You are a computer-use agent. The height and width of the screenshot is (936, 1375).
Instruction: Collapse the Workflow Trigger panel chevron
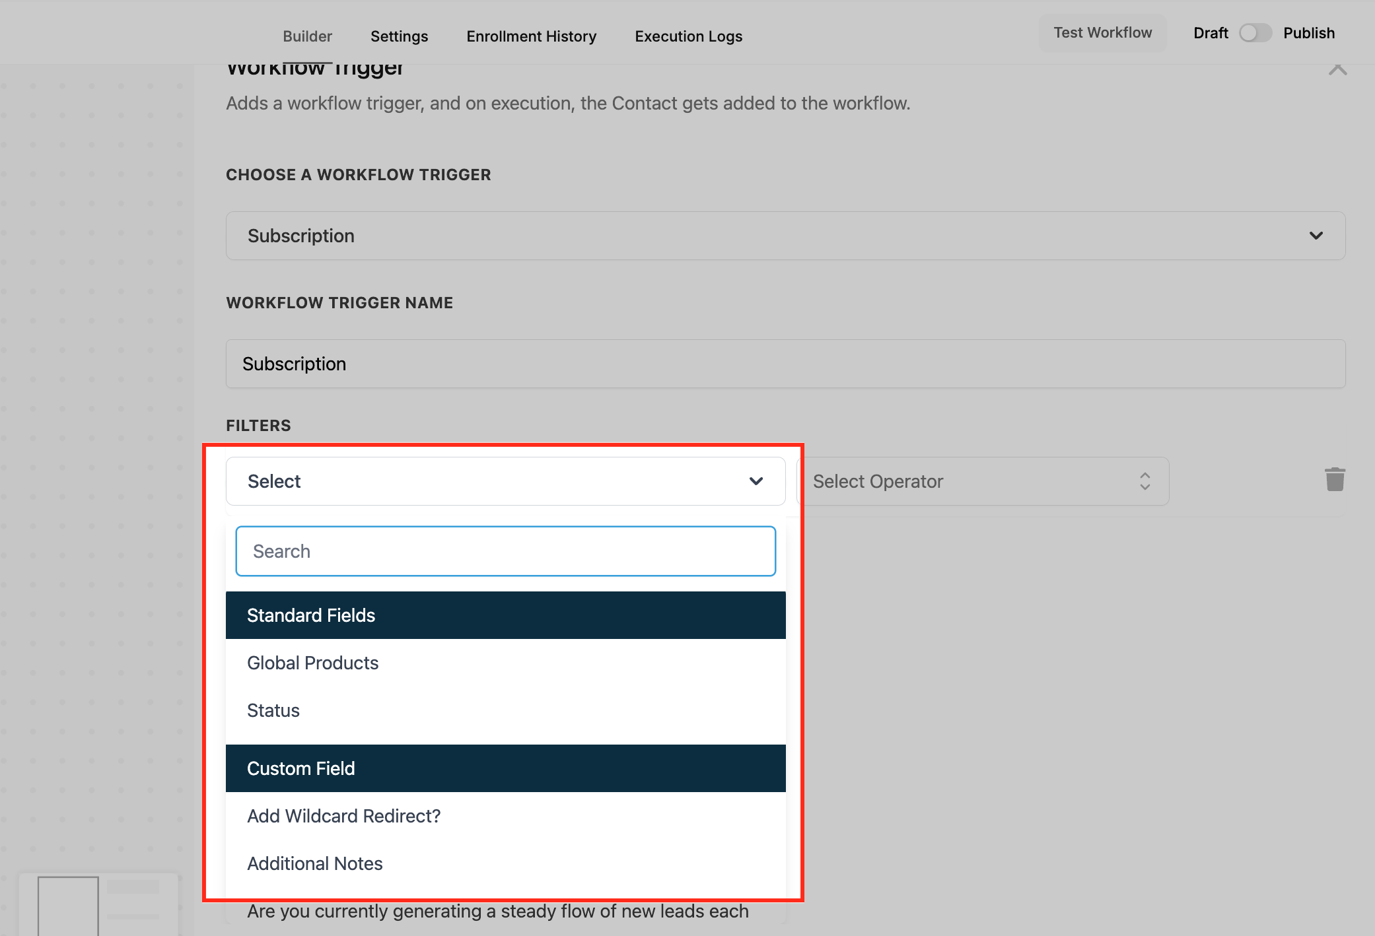(x=1337, y=69)
